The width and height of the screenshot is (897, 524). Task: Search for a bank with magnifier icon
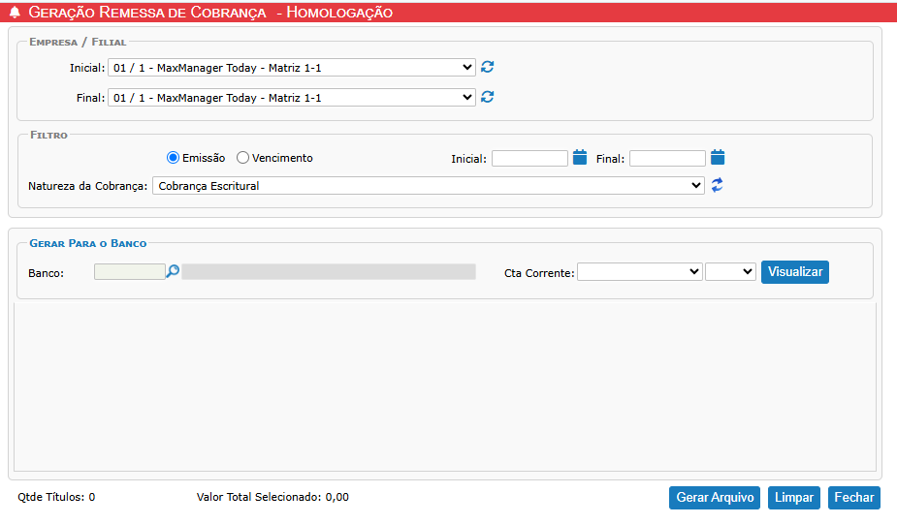point(173,272)
